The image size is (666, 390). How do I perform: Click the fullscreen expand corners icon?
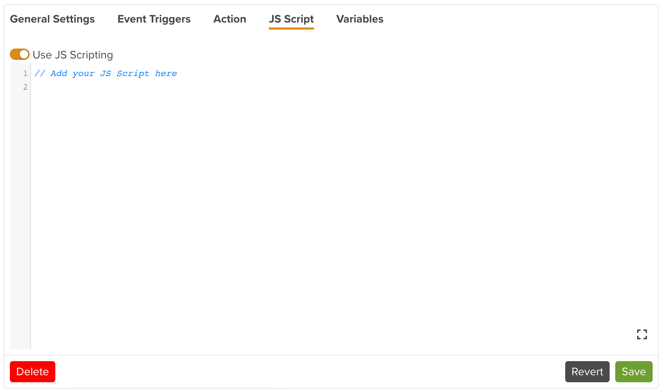[x=642, y=334]
